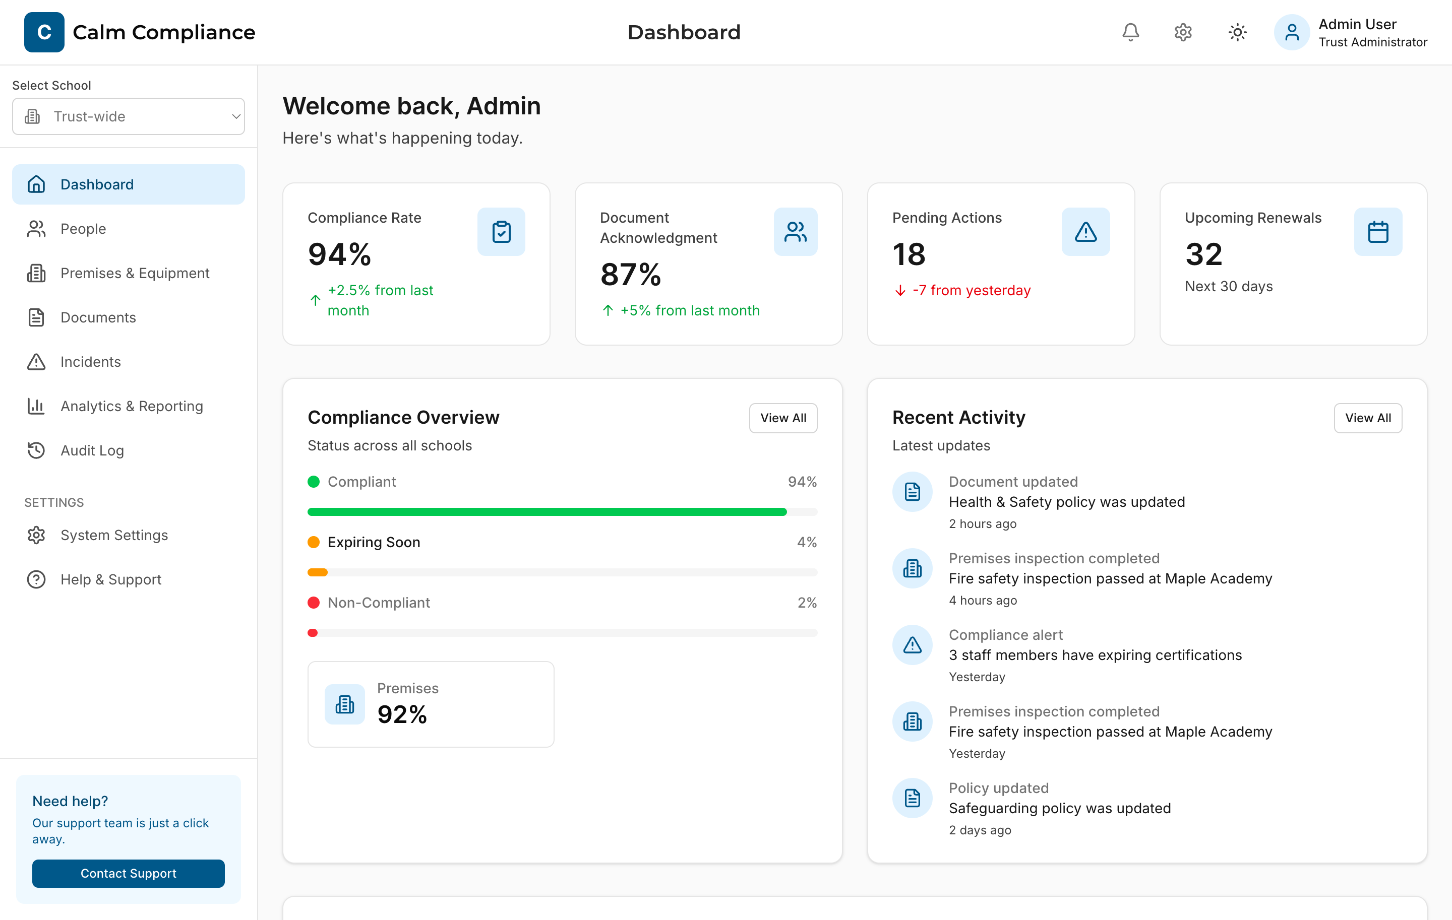Screen dimensions: 1452x920
Task: Open System Settings label
Action: pyautogui.click(x=114, y=535)
